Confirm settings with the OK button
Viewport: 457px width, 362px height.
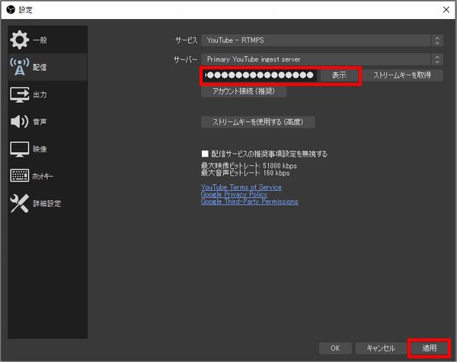click(335, 348)
